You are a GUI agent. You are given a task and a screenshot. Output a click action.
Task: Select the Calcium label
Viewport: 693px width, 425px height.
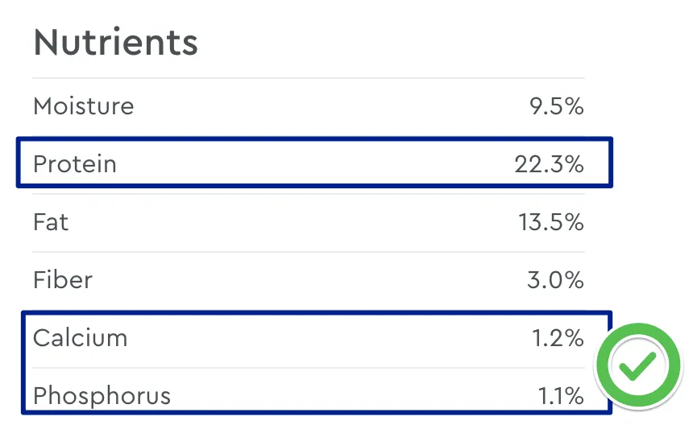coord(80,338)
